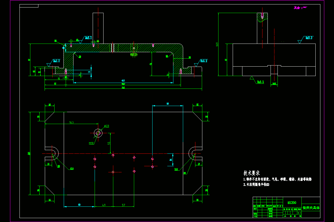Image resolution: width=334 pixels, height=222 pixels.
Task: Select the HT200 material cell in the title block
Action: 292,203
